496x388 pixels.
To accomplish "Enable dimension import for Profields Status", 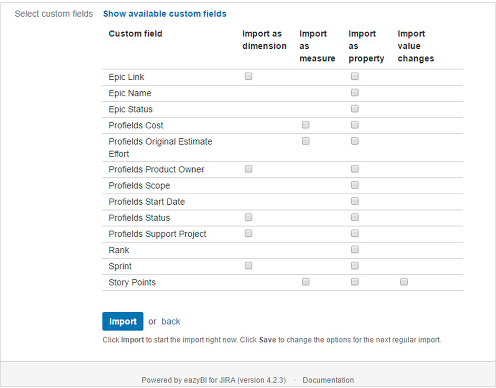I will coord(248,217).
